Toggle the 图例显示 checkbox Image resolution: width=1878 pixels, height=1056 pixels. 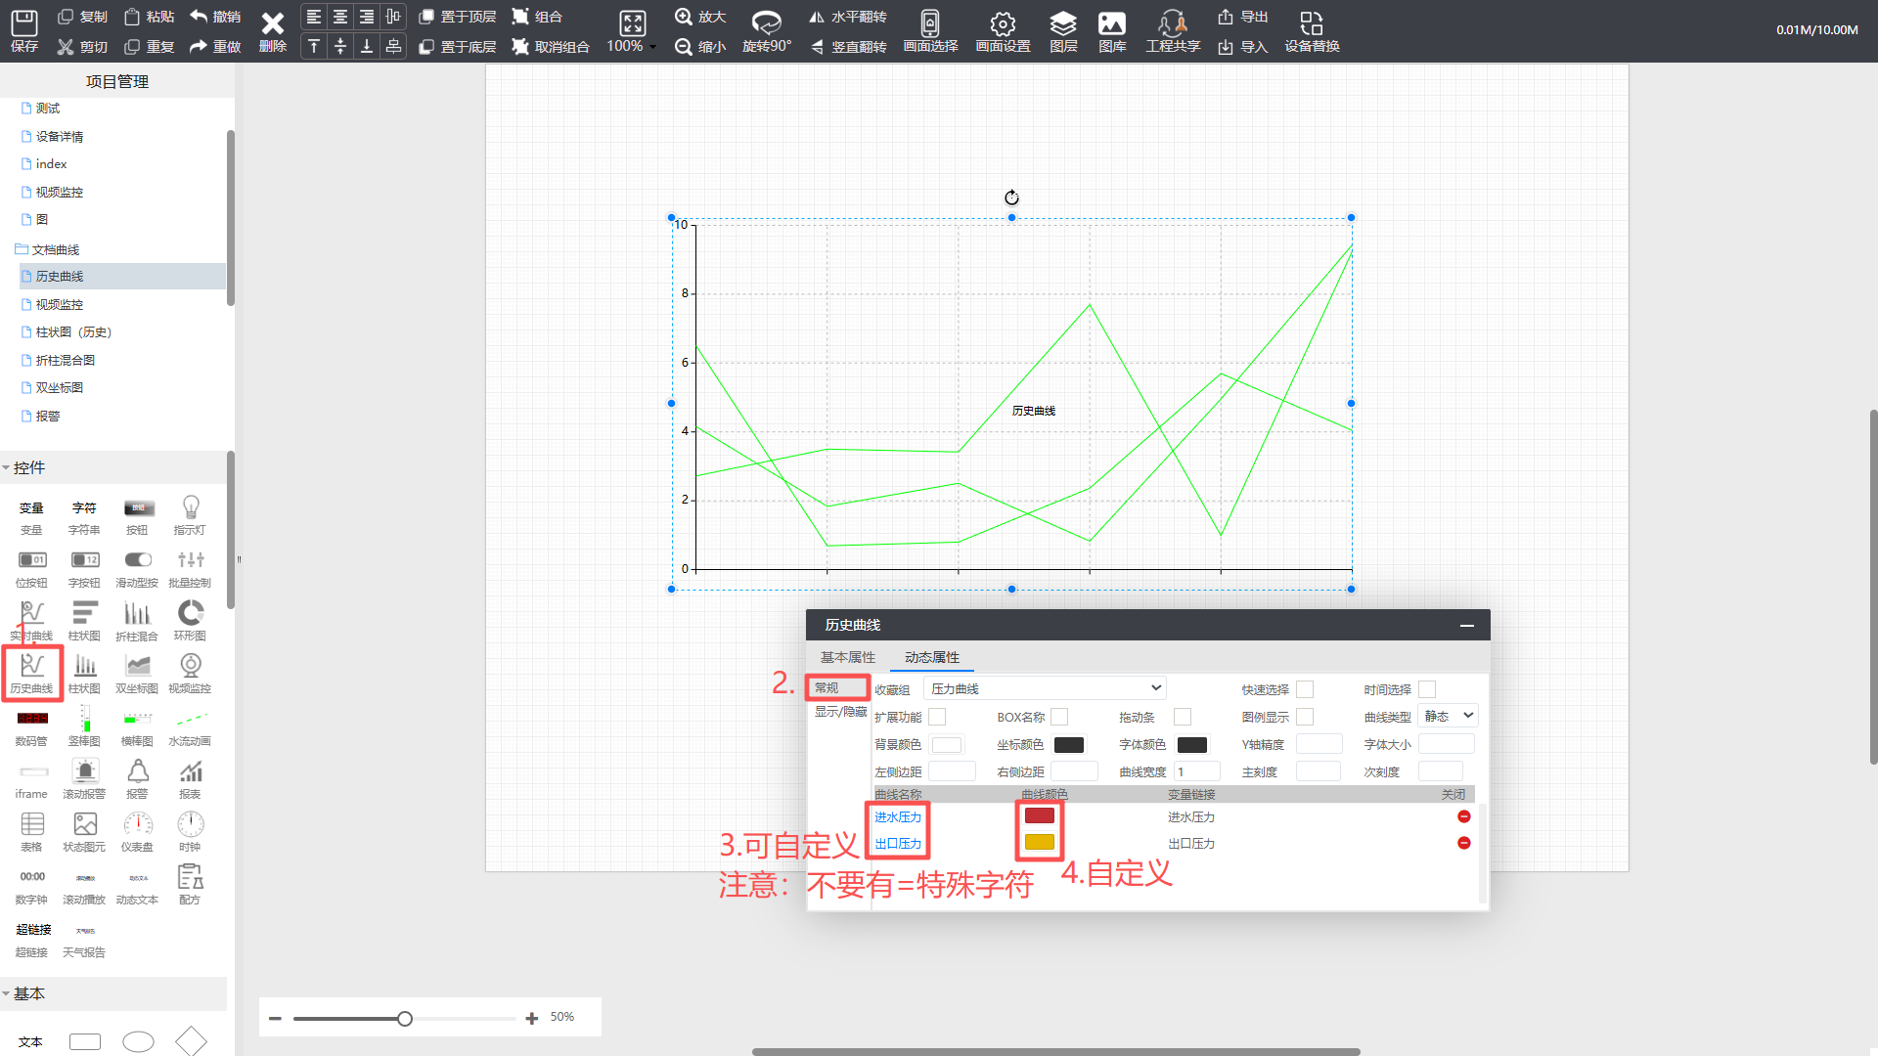[x=1305, y=717]
